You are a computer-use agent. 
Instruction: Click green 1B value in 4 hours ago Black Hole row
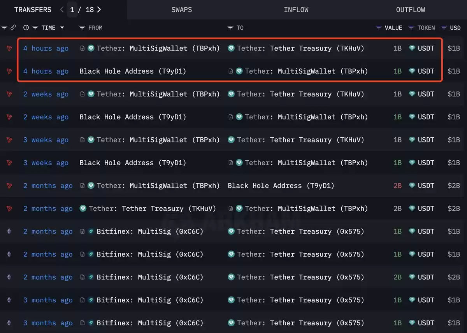pyautogui.click(x=397, y=72)
